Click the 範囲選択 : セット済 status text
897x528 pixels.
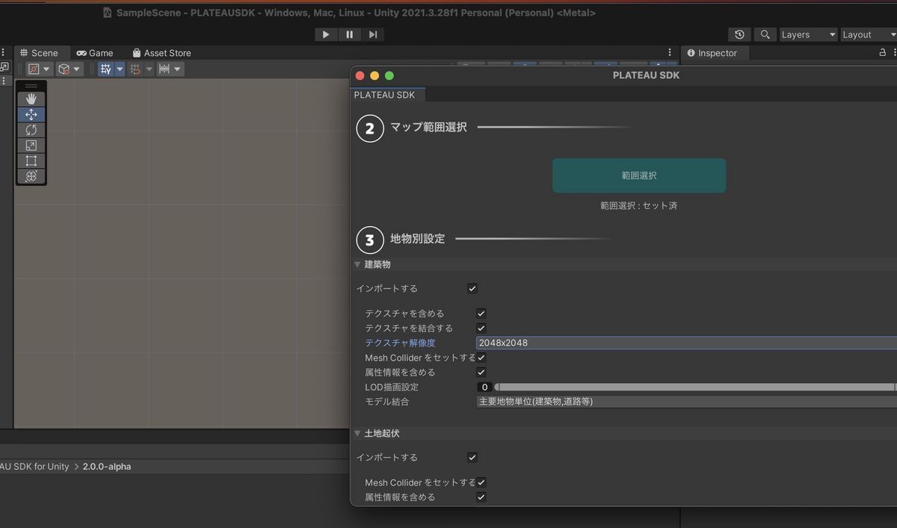point(639,205)
